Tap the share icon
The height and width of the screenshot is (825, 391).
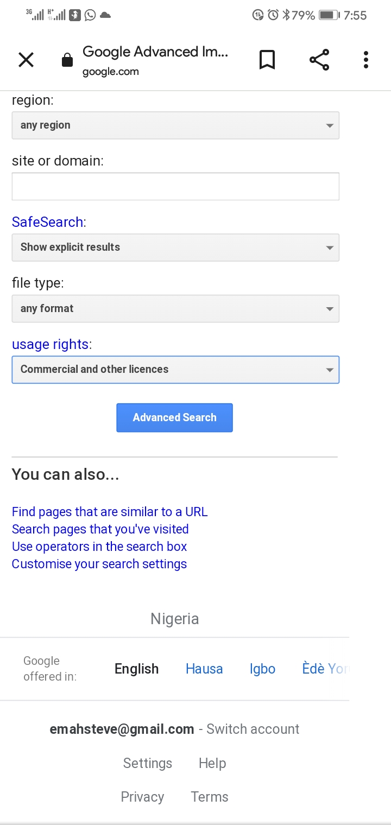pos(319,60)
